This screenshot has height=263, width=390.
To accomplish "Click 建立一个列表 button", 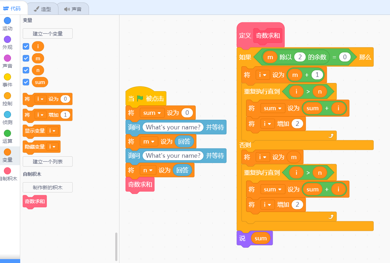I will click(x=48, y=162).
